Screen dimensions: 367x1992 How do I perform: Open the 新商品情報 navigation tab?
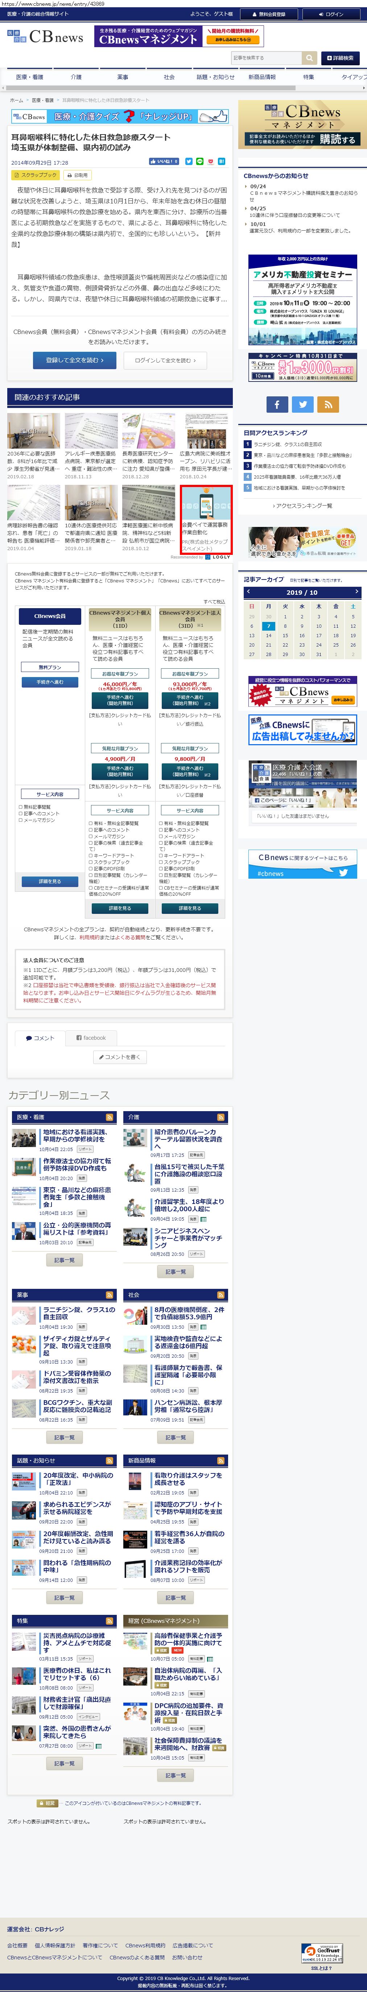pyautogui.click(x=262, y=77)
